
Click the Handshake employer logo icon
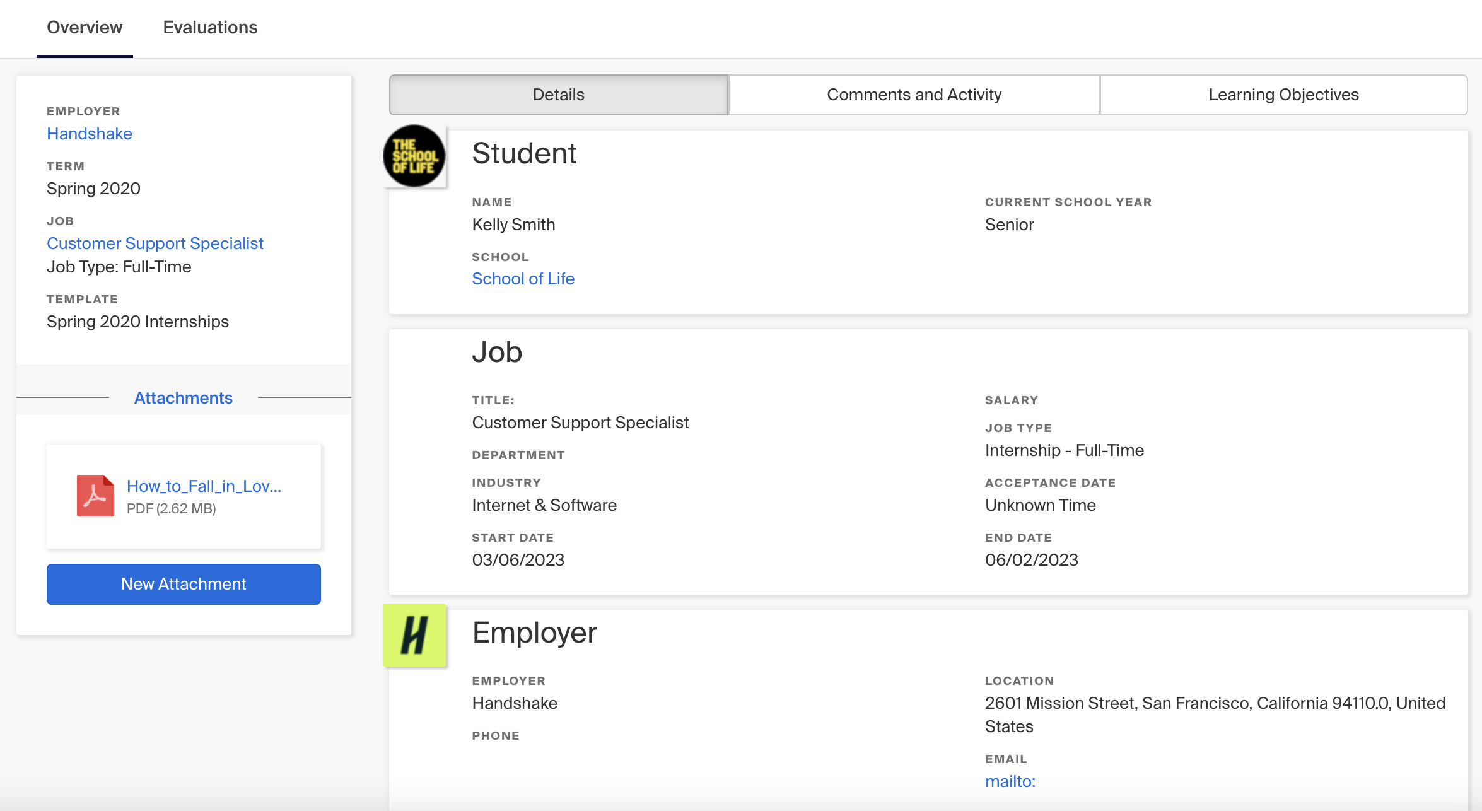[414, 635]
